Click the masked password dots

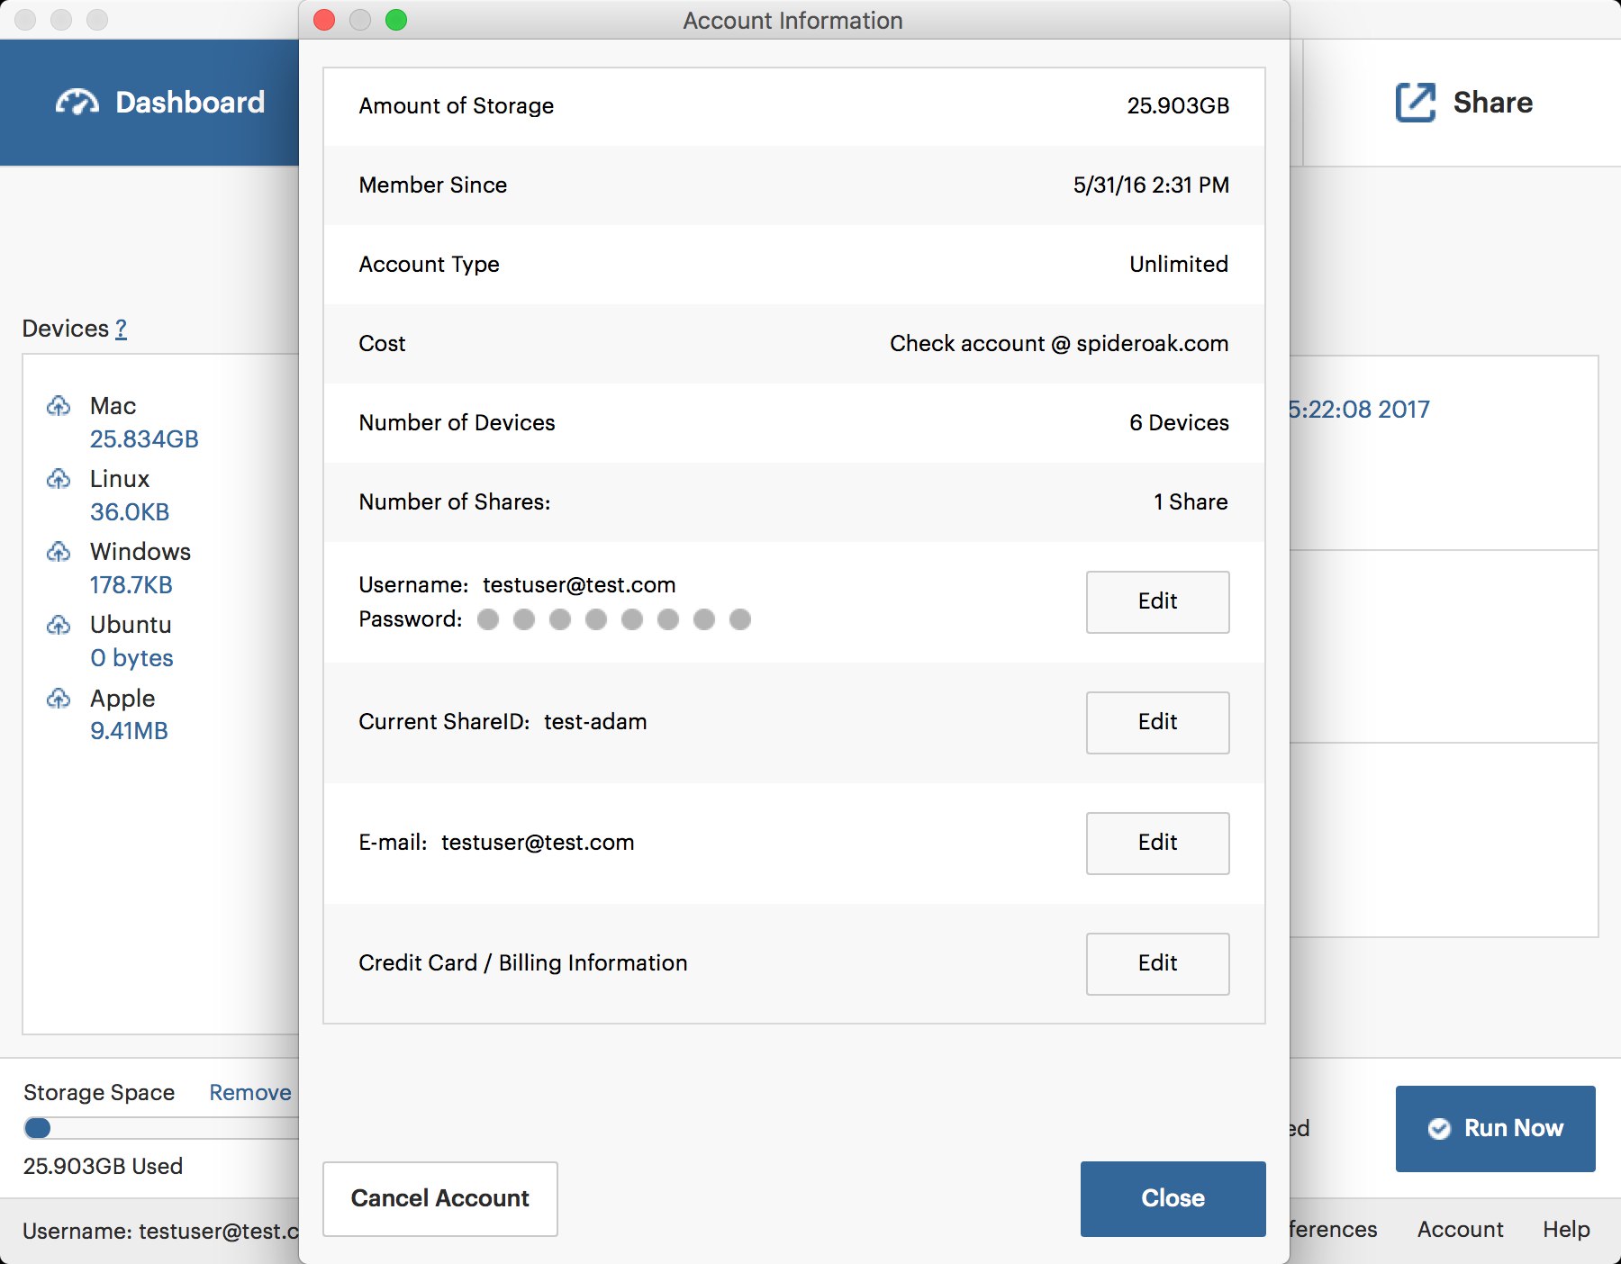click(614, 619)
